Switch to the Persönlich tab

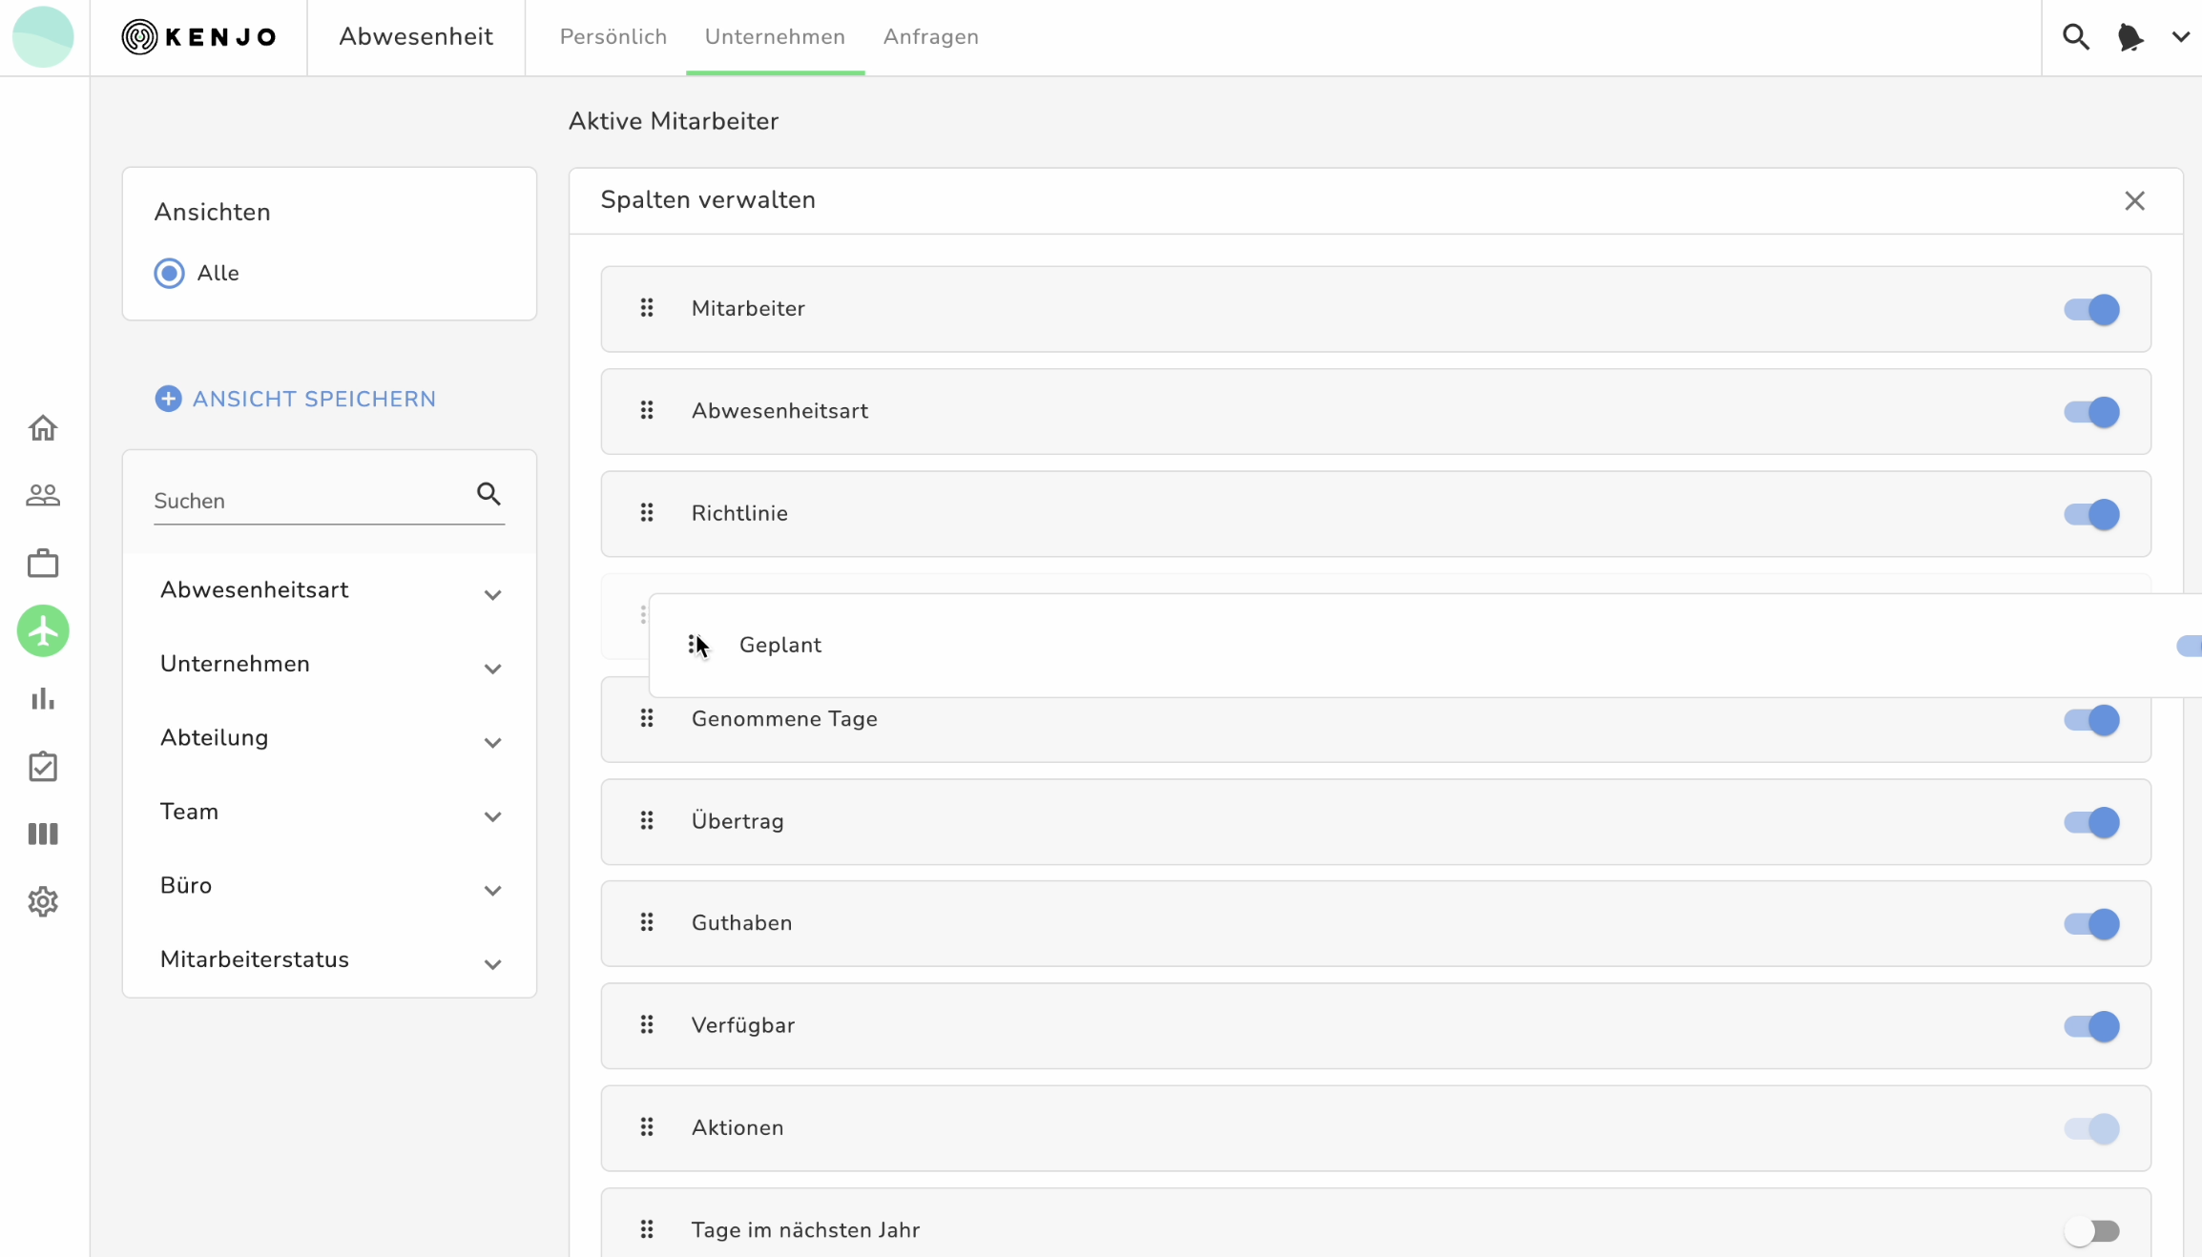tap(613, 37)
